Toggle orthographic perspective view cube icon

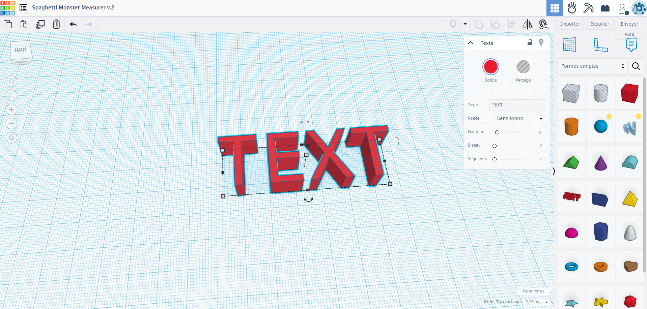click(x=11, y=138)
